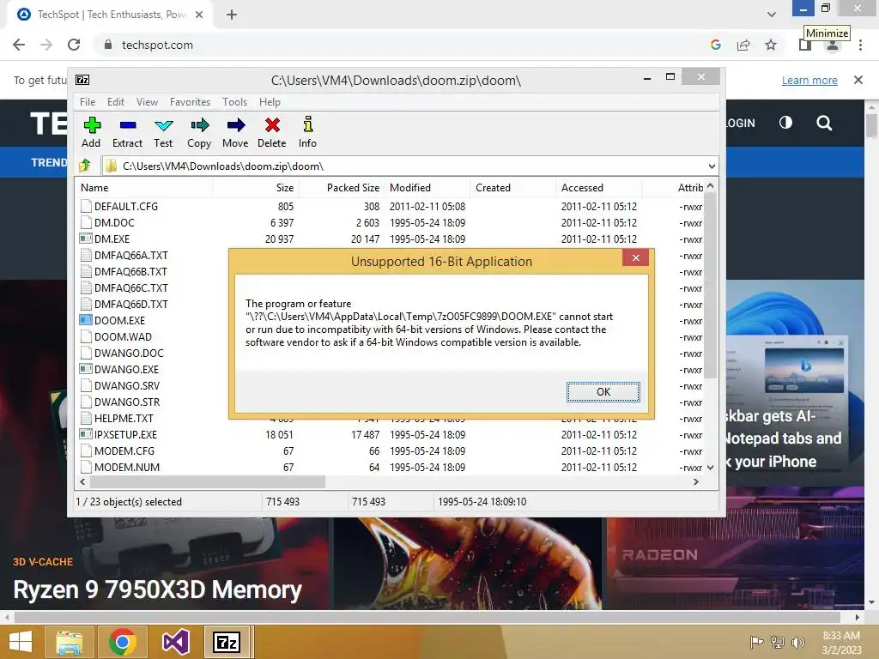Click the Info toolbar icon
Viewport: 879px width, 659px height.
point(308,124)
